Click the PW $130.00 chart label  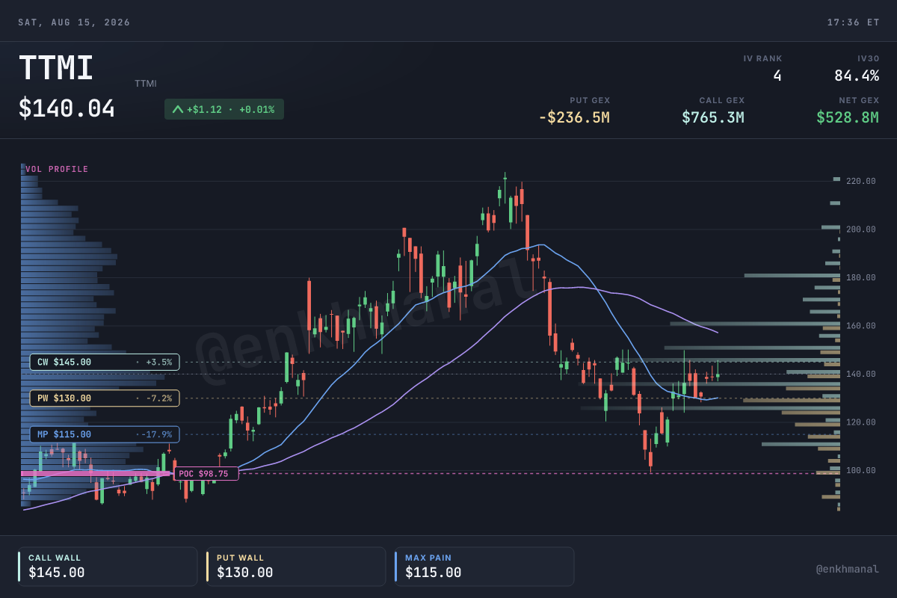pyautogui.click(x=105, y=398)
